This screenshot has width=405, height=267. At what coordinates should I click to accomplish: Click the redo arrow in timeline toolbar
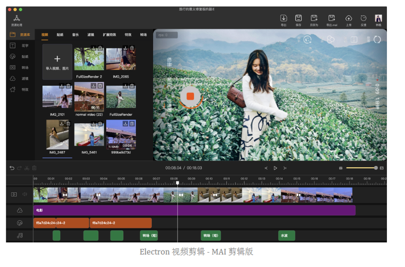click(19, 168)
